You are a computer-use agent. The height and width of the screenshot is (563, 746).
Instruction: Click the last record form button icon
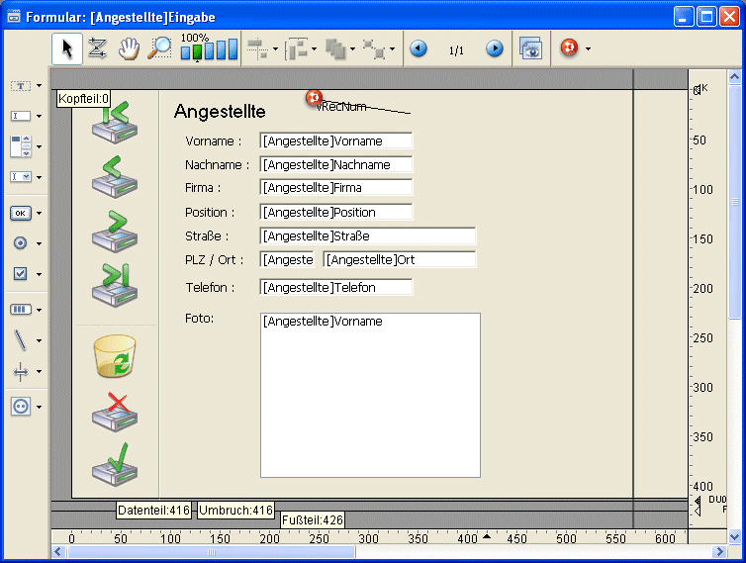pos(114,283)
